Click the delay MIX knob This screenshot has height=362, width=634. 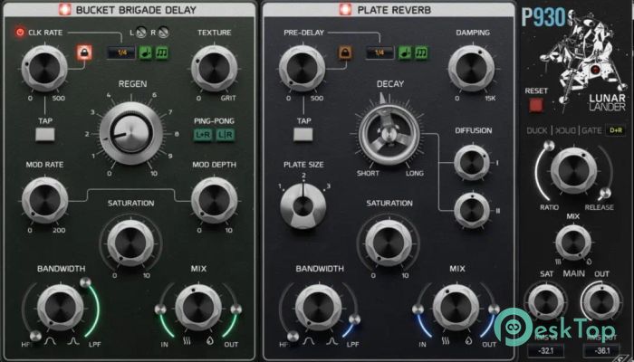point(198,308)
